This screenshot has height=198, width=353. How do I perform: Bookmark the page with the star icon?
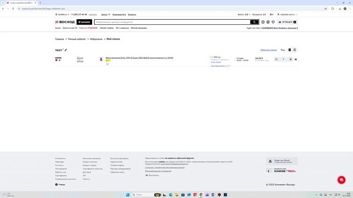click(x=325, y=9)
